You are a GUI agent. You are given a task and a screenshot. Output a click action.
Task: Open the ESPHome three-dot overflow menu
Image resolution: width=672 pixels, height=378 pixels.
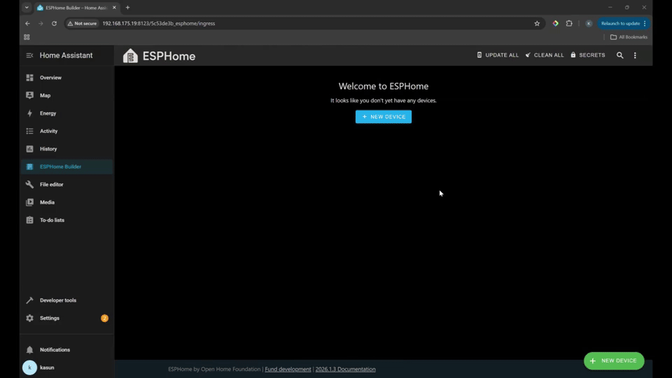[x=635, y=55]
